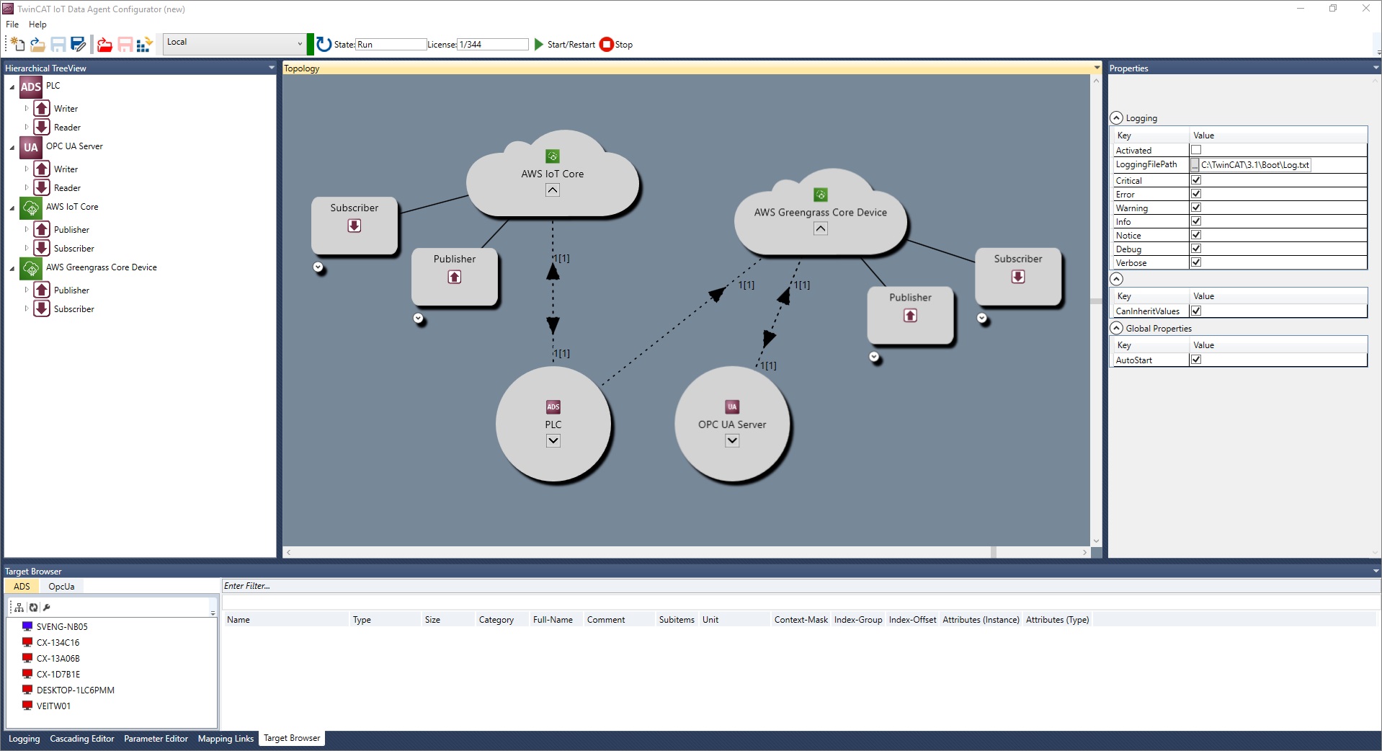Toggle the Error logging checkbox
The height and width of the screenshot is (751, 1382).
pyautogui.click(x=1196, y=194)
